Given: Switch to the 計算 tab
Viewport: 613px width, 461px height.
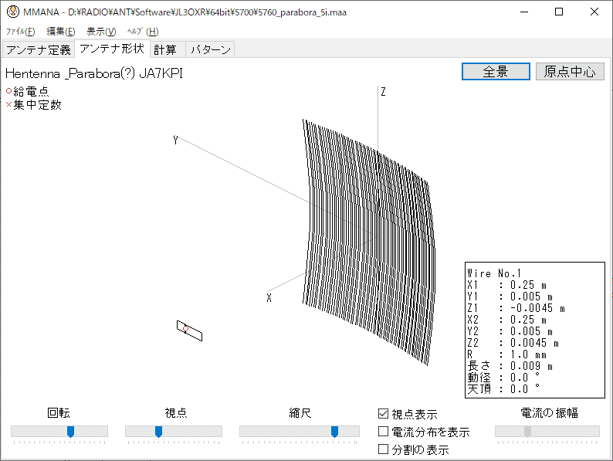Looking at the screenshot, I should (165, 49).
